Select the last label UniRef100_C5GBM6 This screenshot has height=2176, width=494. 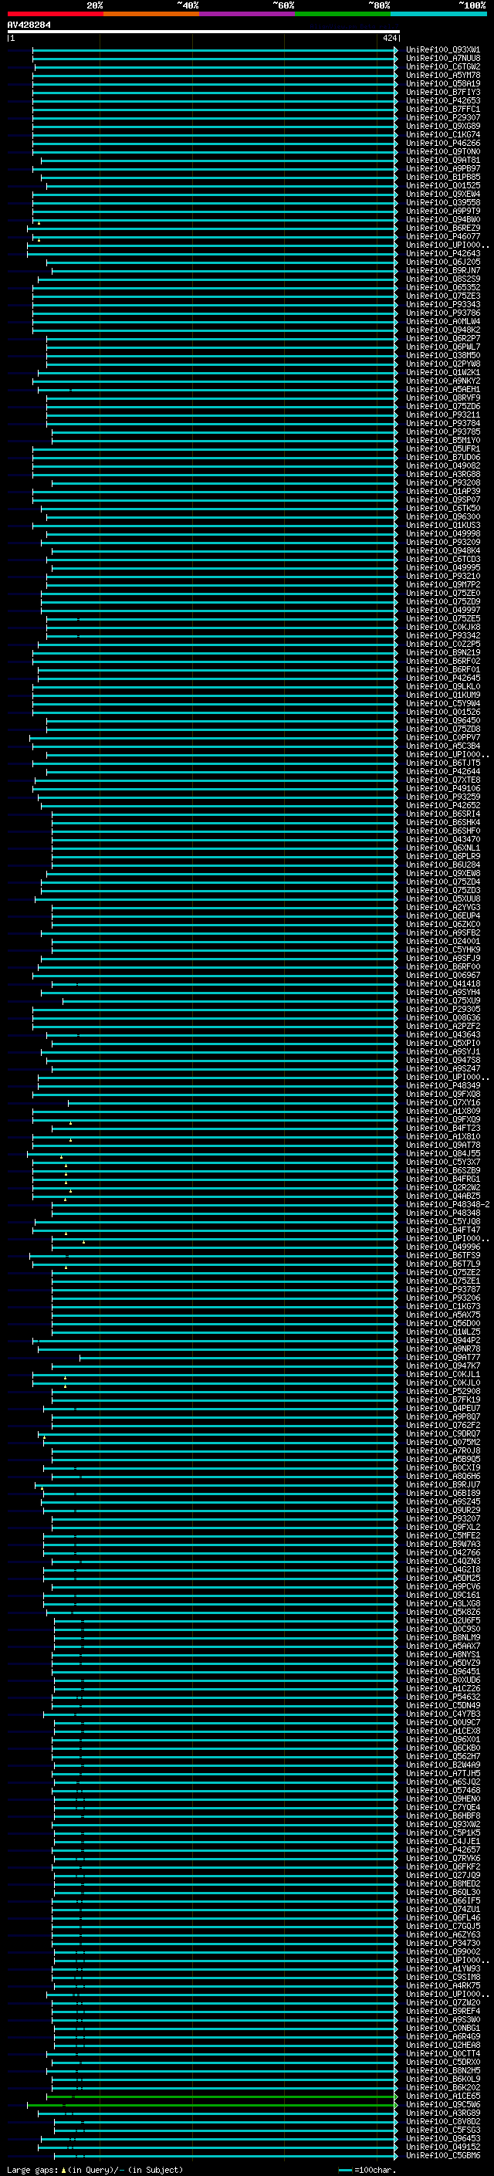(x=443, y=2155)
